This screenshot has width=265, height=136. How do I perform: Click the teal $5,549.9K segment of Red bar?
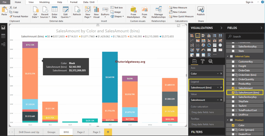110,77
